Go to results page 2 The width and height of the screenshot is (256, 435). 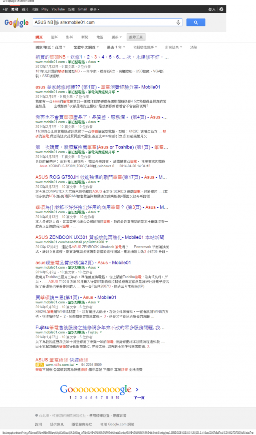point(76,397)
